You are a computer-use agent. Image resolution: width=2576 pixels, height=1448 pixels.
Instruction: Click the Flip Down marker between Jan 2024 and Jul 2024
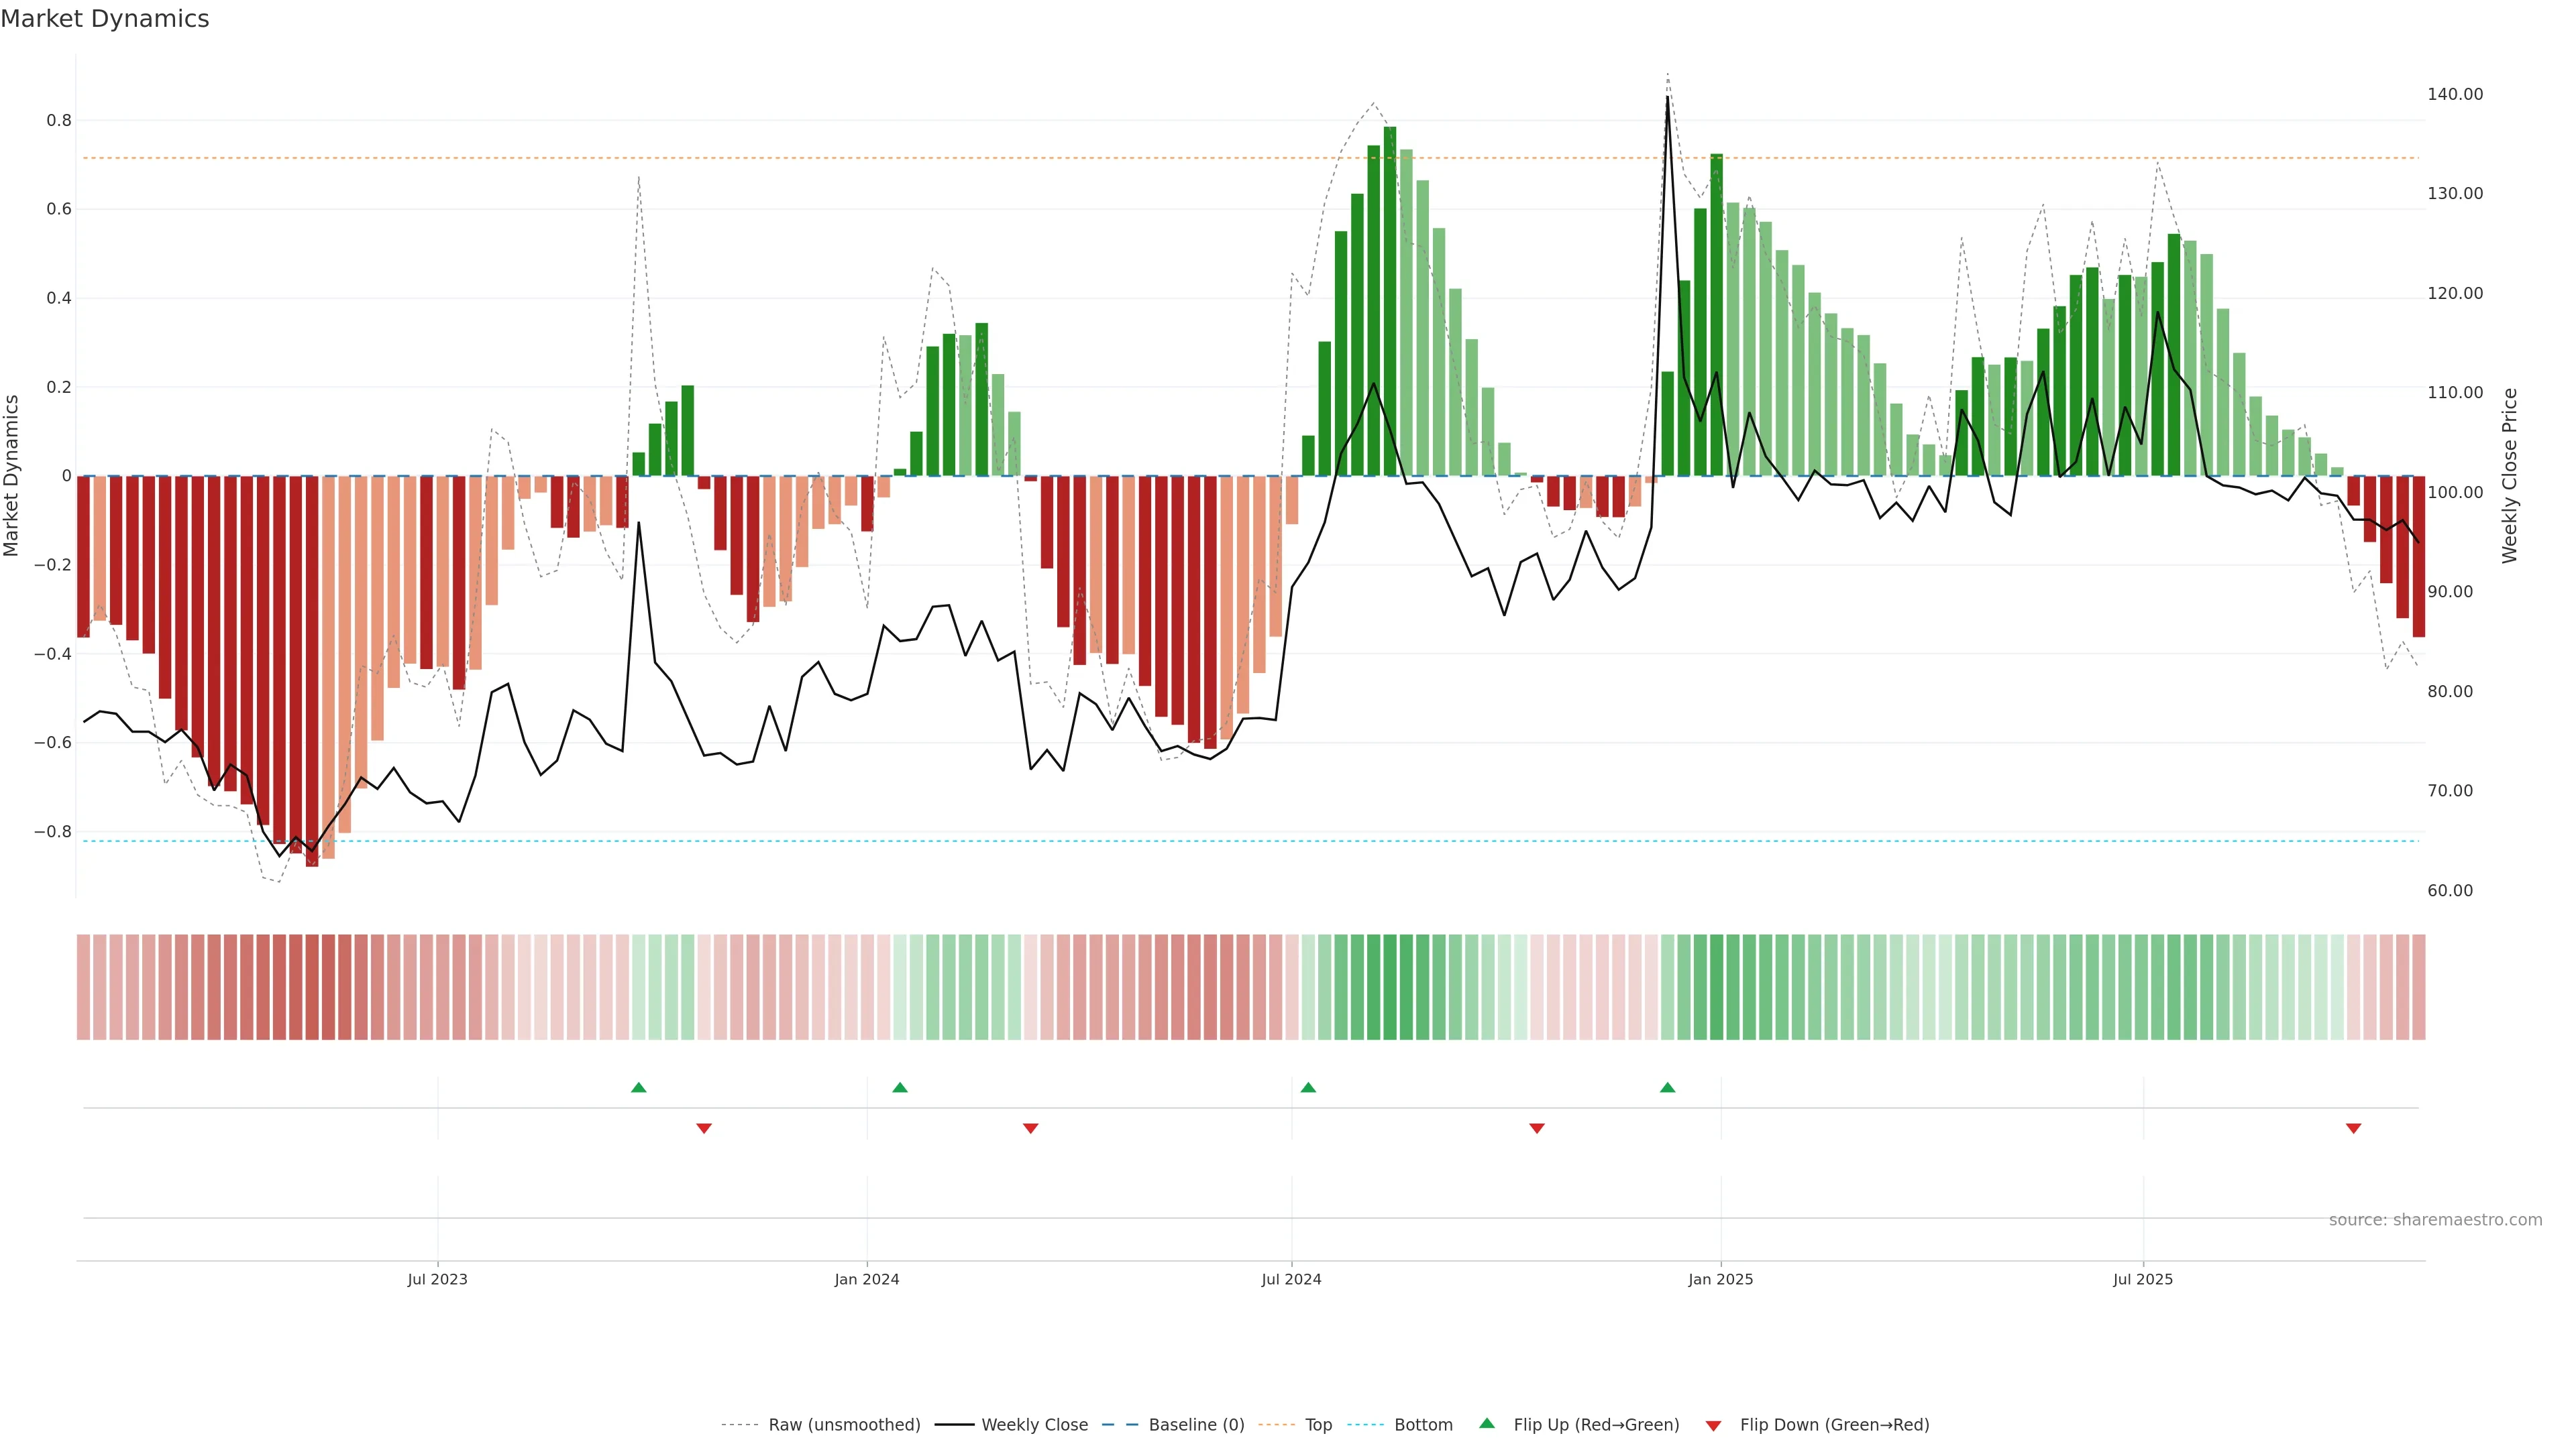point(1031,1128)
